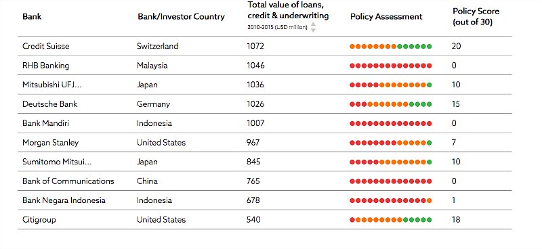Open the Credit Suisse bank row
The image size is (542, 249).
pos(265,46)
